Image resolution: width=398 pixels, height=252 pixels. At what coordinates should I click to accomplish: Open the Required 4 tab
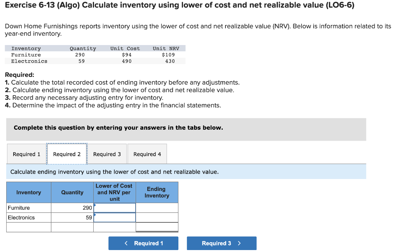coord(147,154)
